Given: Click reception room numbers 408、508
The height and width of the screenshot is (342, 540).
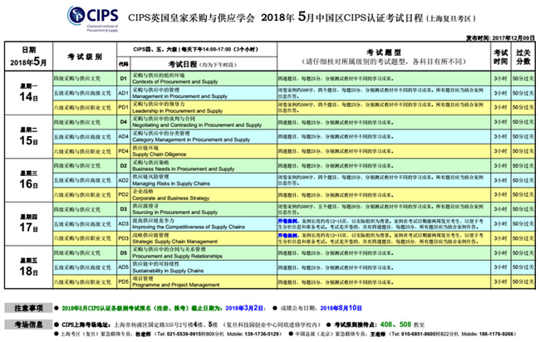Looking at the screenshot, I should 395,325.
